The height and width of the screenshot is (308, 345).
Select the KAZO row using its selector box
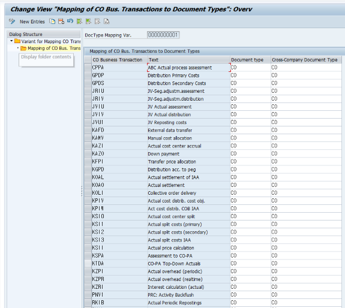88,153
